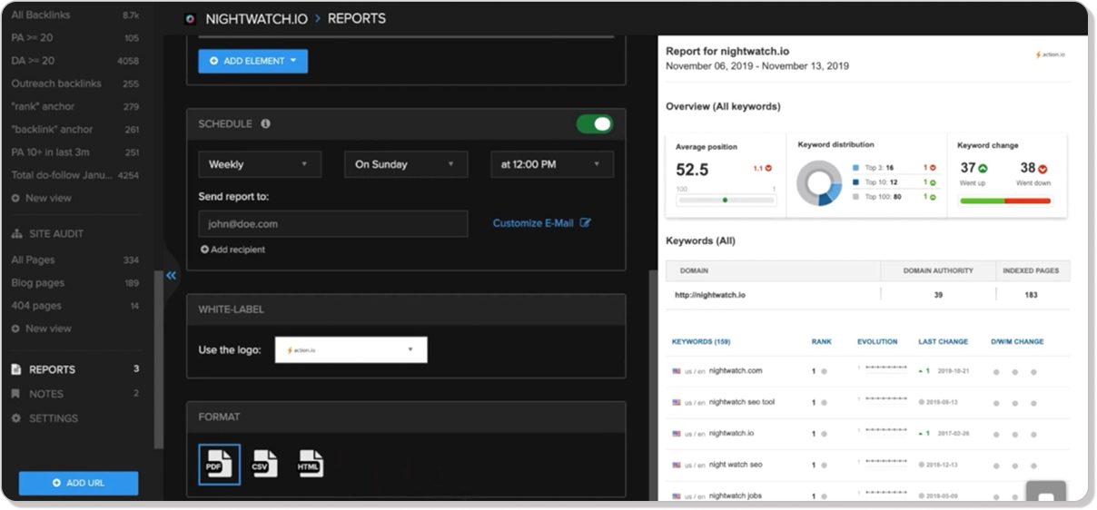
Task: Click the nightwatch seo tool keyword row
Action: (x=867, y=402)
